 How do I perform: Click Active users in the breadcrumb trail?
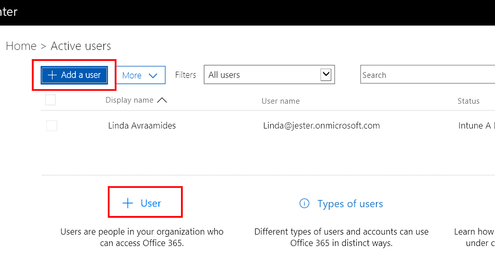click(81, 46)
